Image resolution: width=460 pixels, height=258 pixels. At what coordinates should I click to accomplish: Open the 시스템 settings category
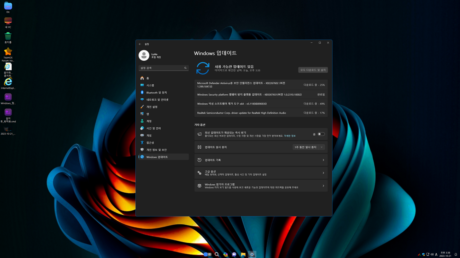[163, 85]
